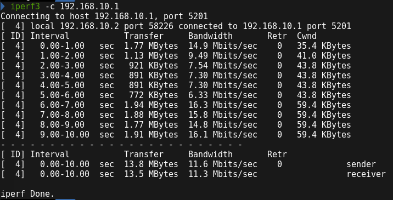The width and height of the screenshot is (393, 200).
Task: Click the 9.00-10.00 interval entry
Action: pyautogui.click(x=65, y=135)
